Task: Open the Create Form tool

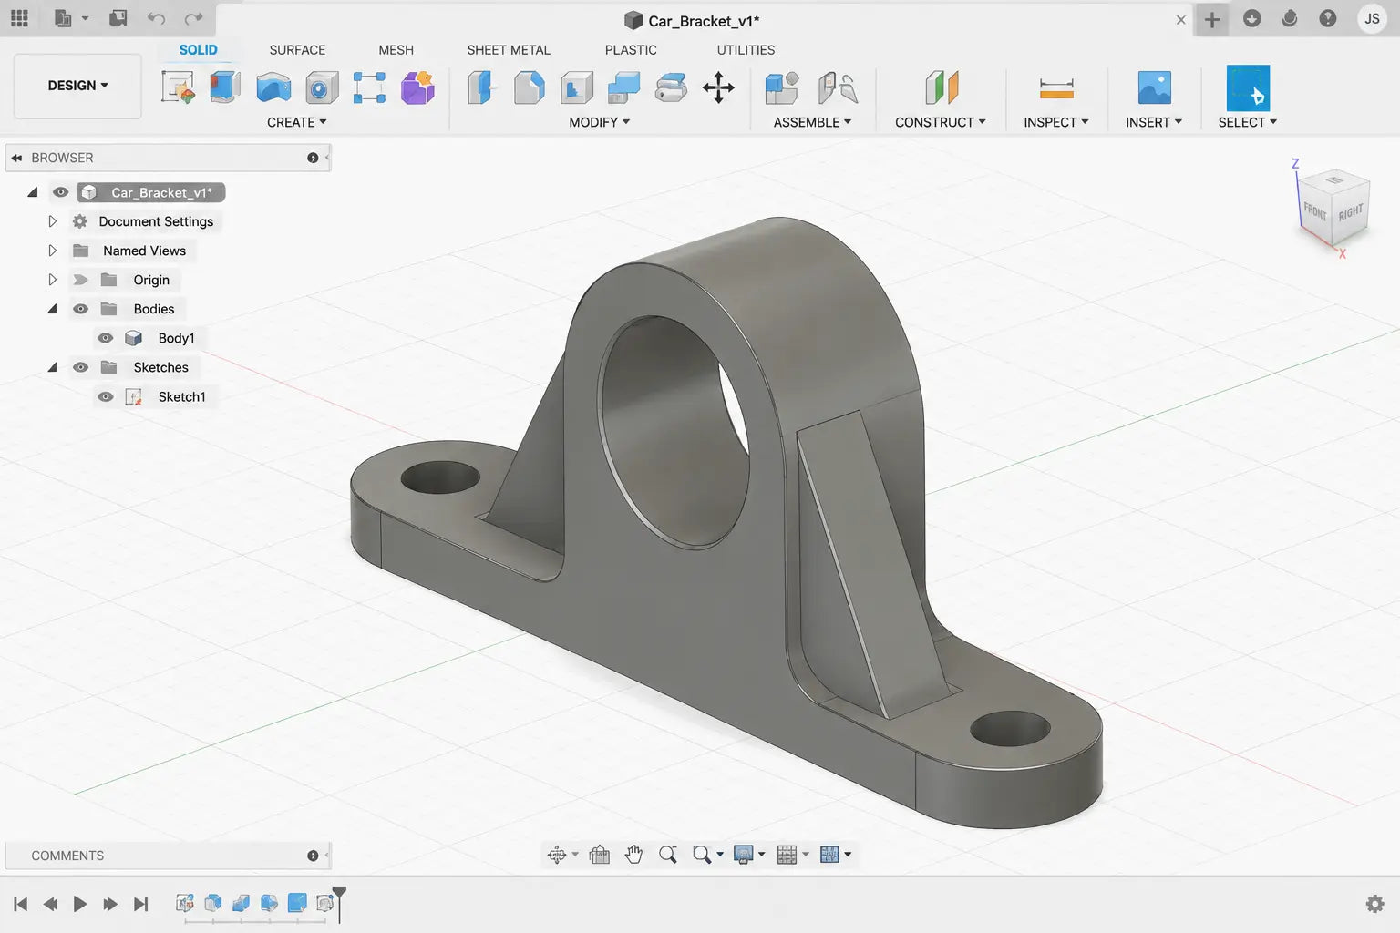Action: (x=417, y=87)
